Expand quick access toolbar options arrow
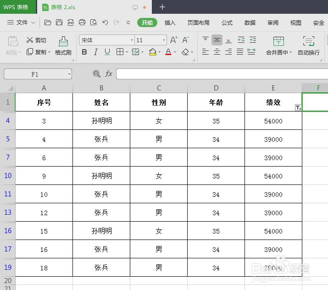 [128, 22]
